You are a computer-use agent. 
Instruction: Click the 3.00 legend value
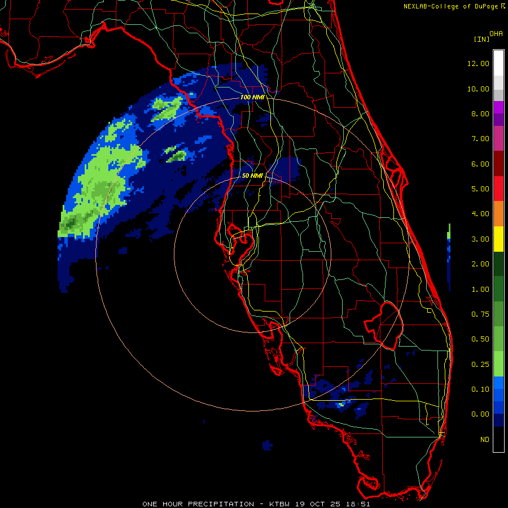(x=480, y=239)
